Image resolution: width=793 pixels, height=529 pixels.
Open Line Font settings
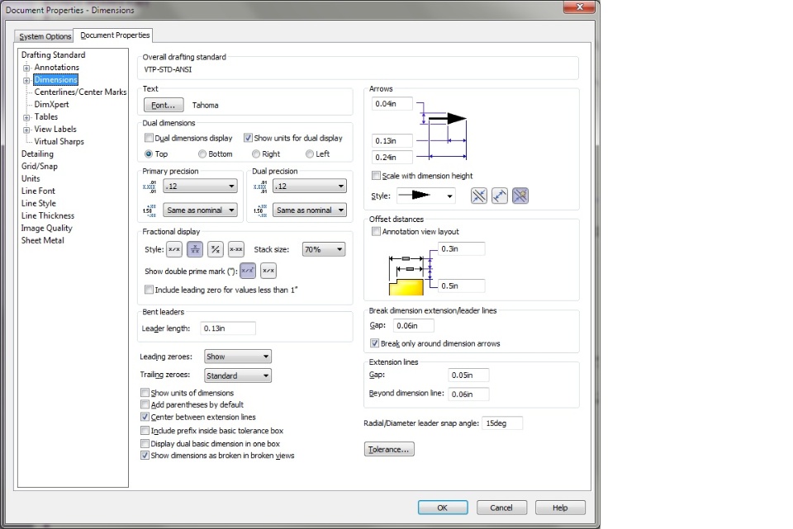38,191
